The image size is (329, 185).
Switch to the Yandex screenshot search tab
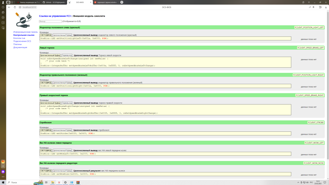106,2
